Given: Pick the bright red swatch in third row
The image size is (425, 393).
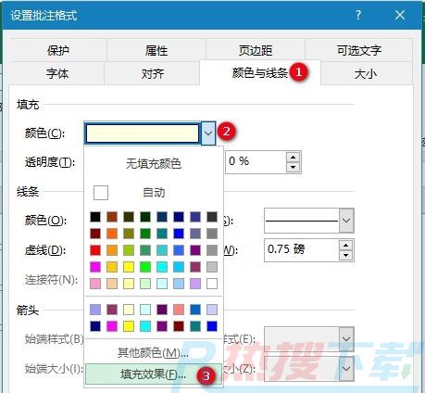Looking at the screenshot, I should (95, 250).
